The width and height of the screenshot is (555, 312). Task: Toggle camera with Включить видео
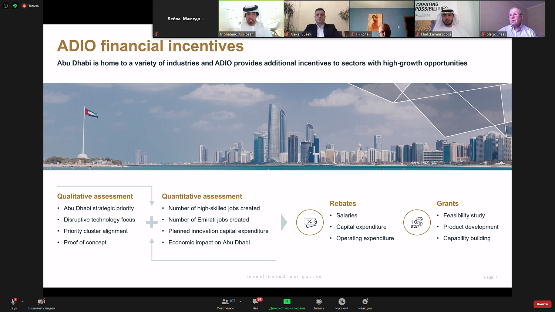(x=41, y=304)
